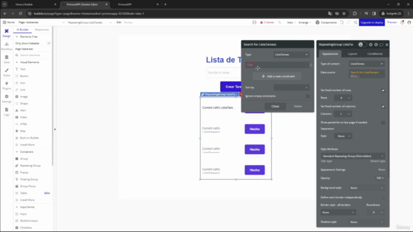Select the Alert element in palette

point(23,110)
